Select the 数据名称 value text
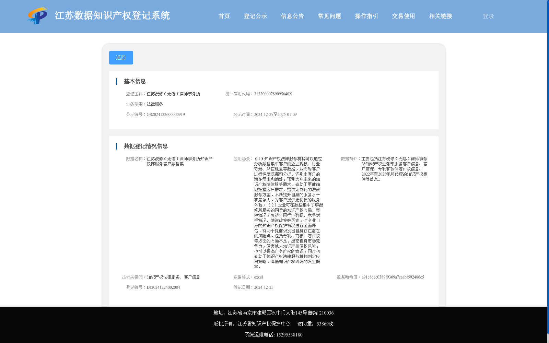 180,161
